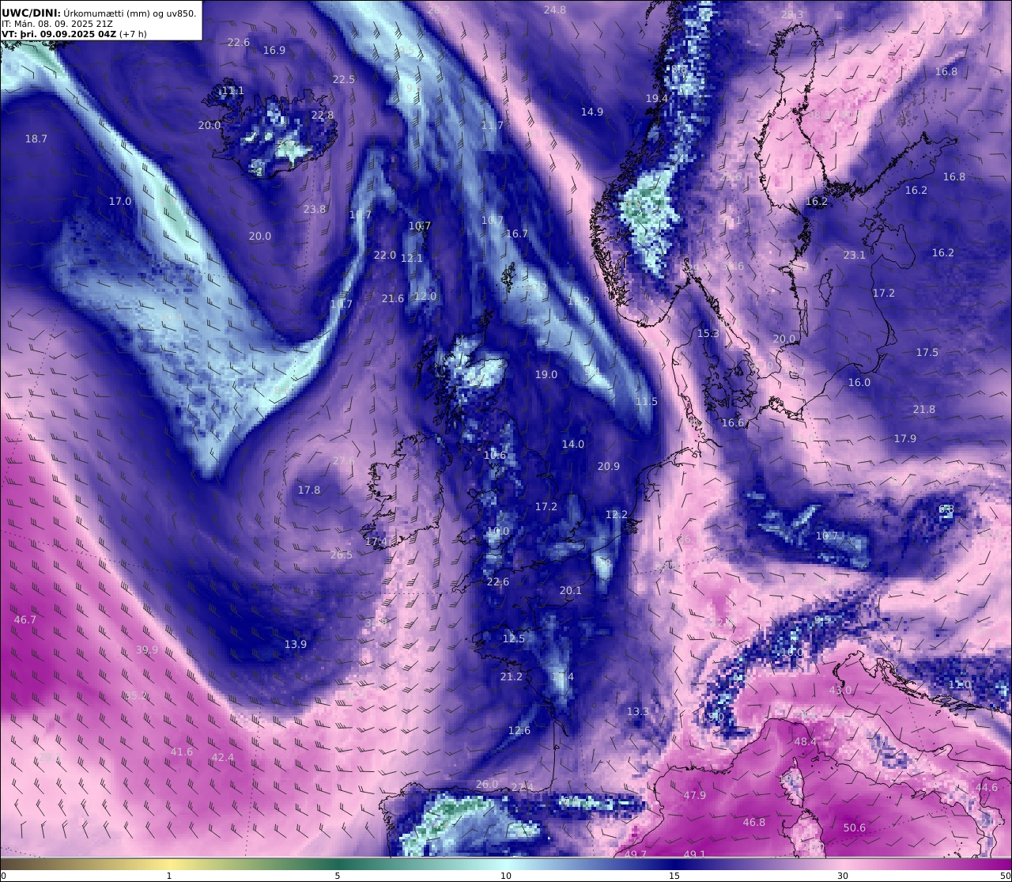Click the 14.9 value label
Screen dimensions: 1012x882
(x=592, y=112)
